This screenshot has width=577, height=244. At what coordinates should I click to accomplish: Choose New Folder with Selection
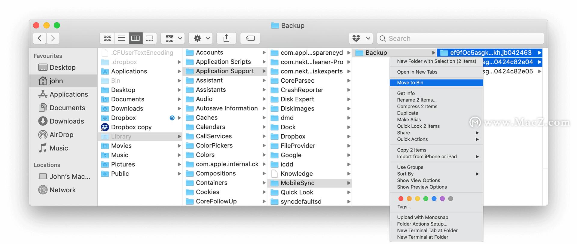click(x=436, y=61)
